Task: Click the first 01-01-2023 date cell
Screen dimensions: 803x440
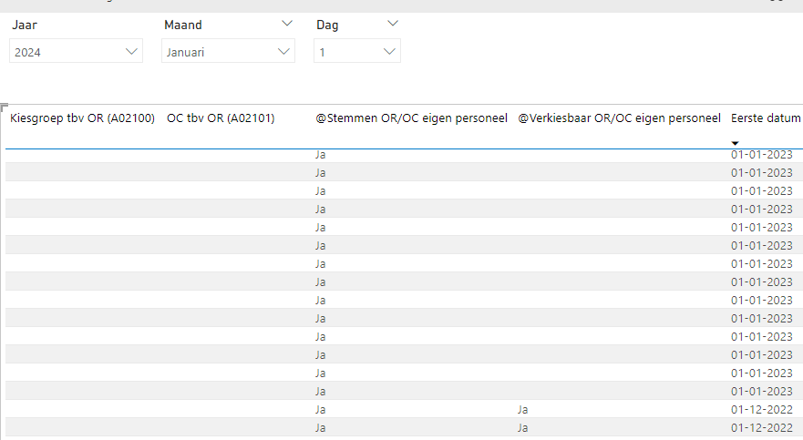Action: (x=761, y=155)
